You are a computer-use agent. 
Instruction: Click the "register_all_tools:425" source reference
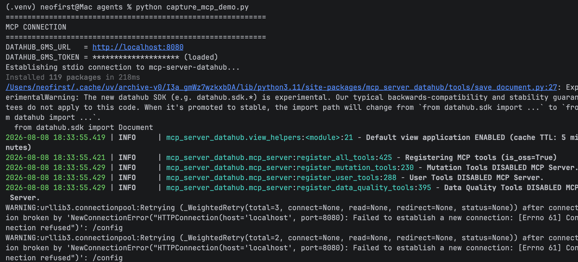[x=344, y=157]
